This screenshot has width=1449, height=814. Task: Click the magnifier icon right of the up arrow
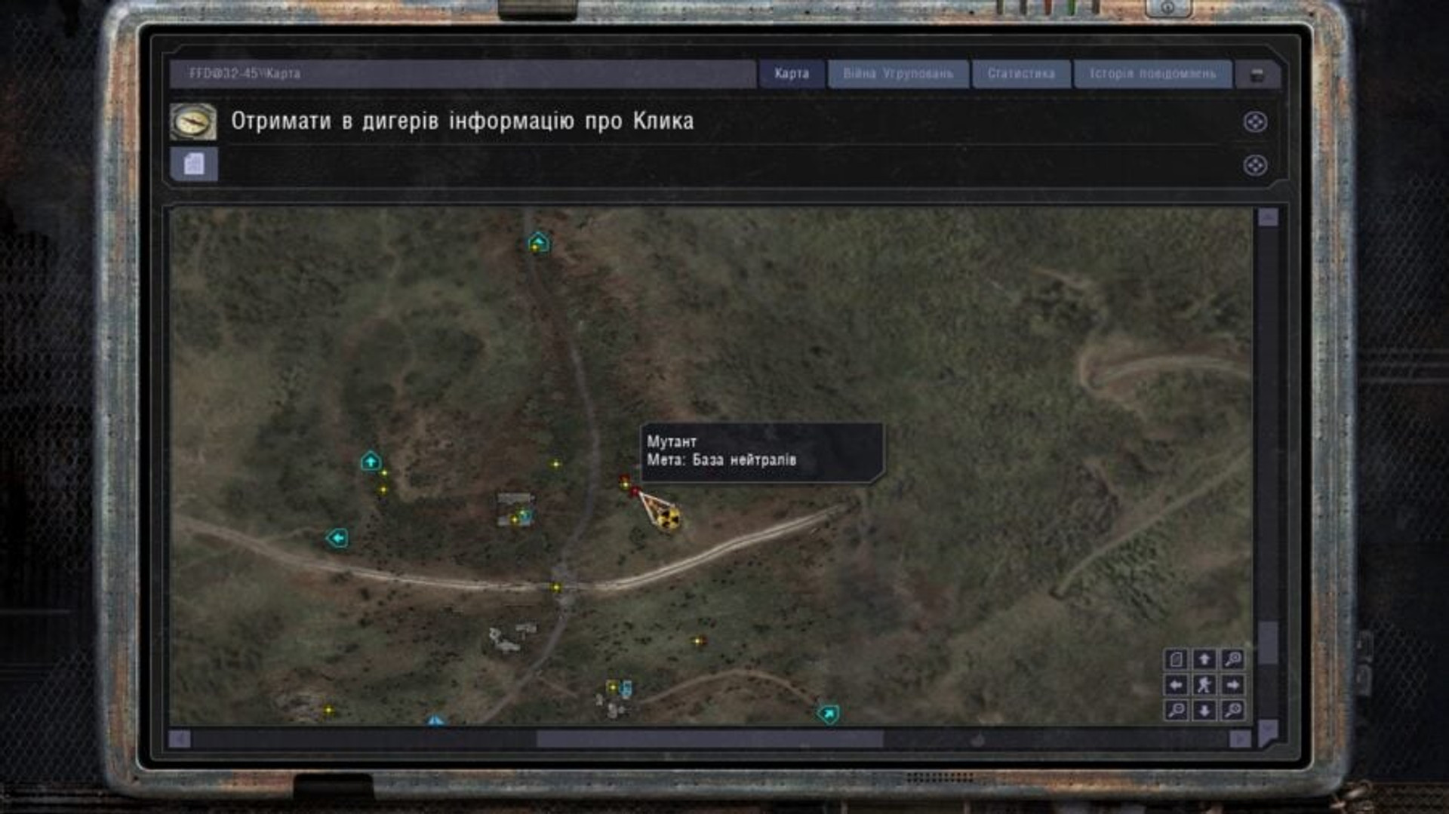1233,659
